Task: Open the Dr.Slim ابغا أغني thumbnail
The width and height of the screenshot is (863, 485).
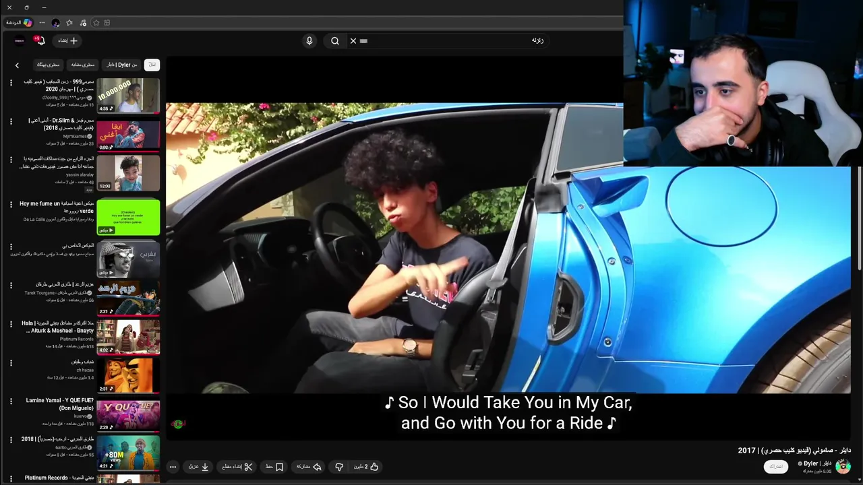Action: pos(128,135)
